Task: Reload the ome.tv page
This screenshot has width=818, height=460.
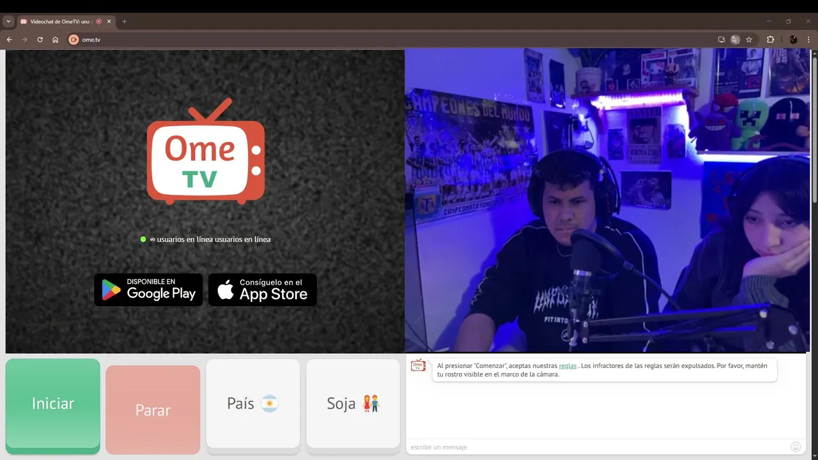Action: [x=40, y=40]
